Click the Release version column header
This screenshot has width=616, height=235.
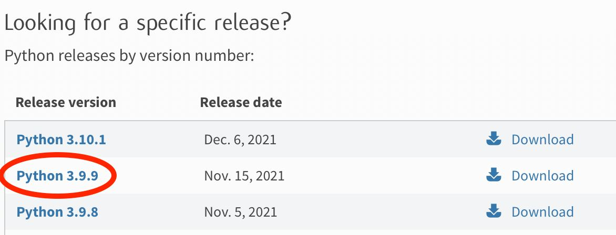pyautogui.click(x=66, y=102)
